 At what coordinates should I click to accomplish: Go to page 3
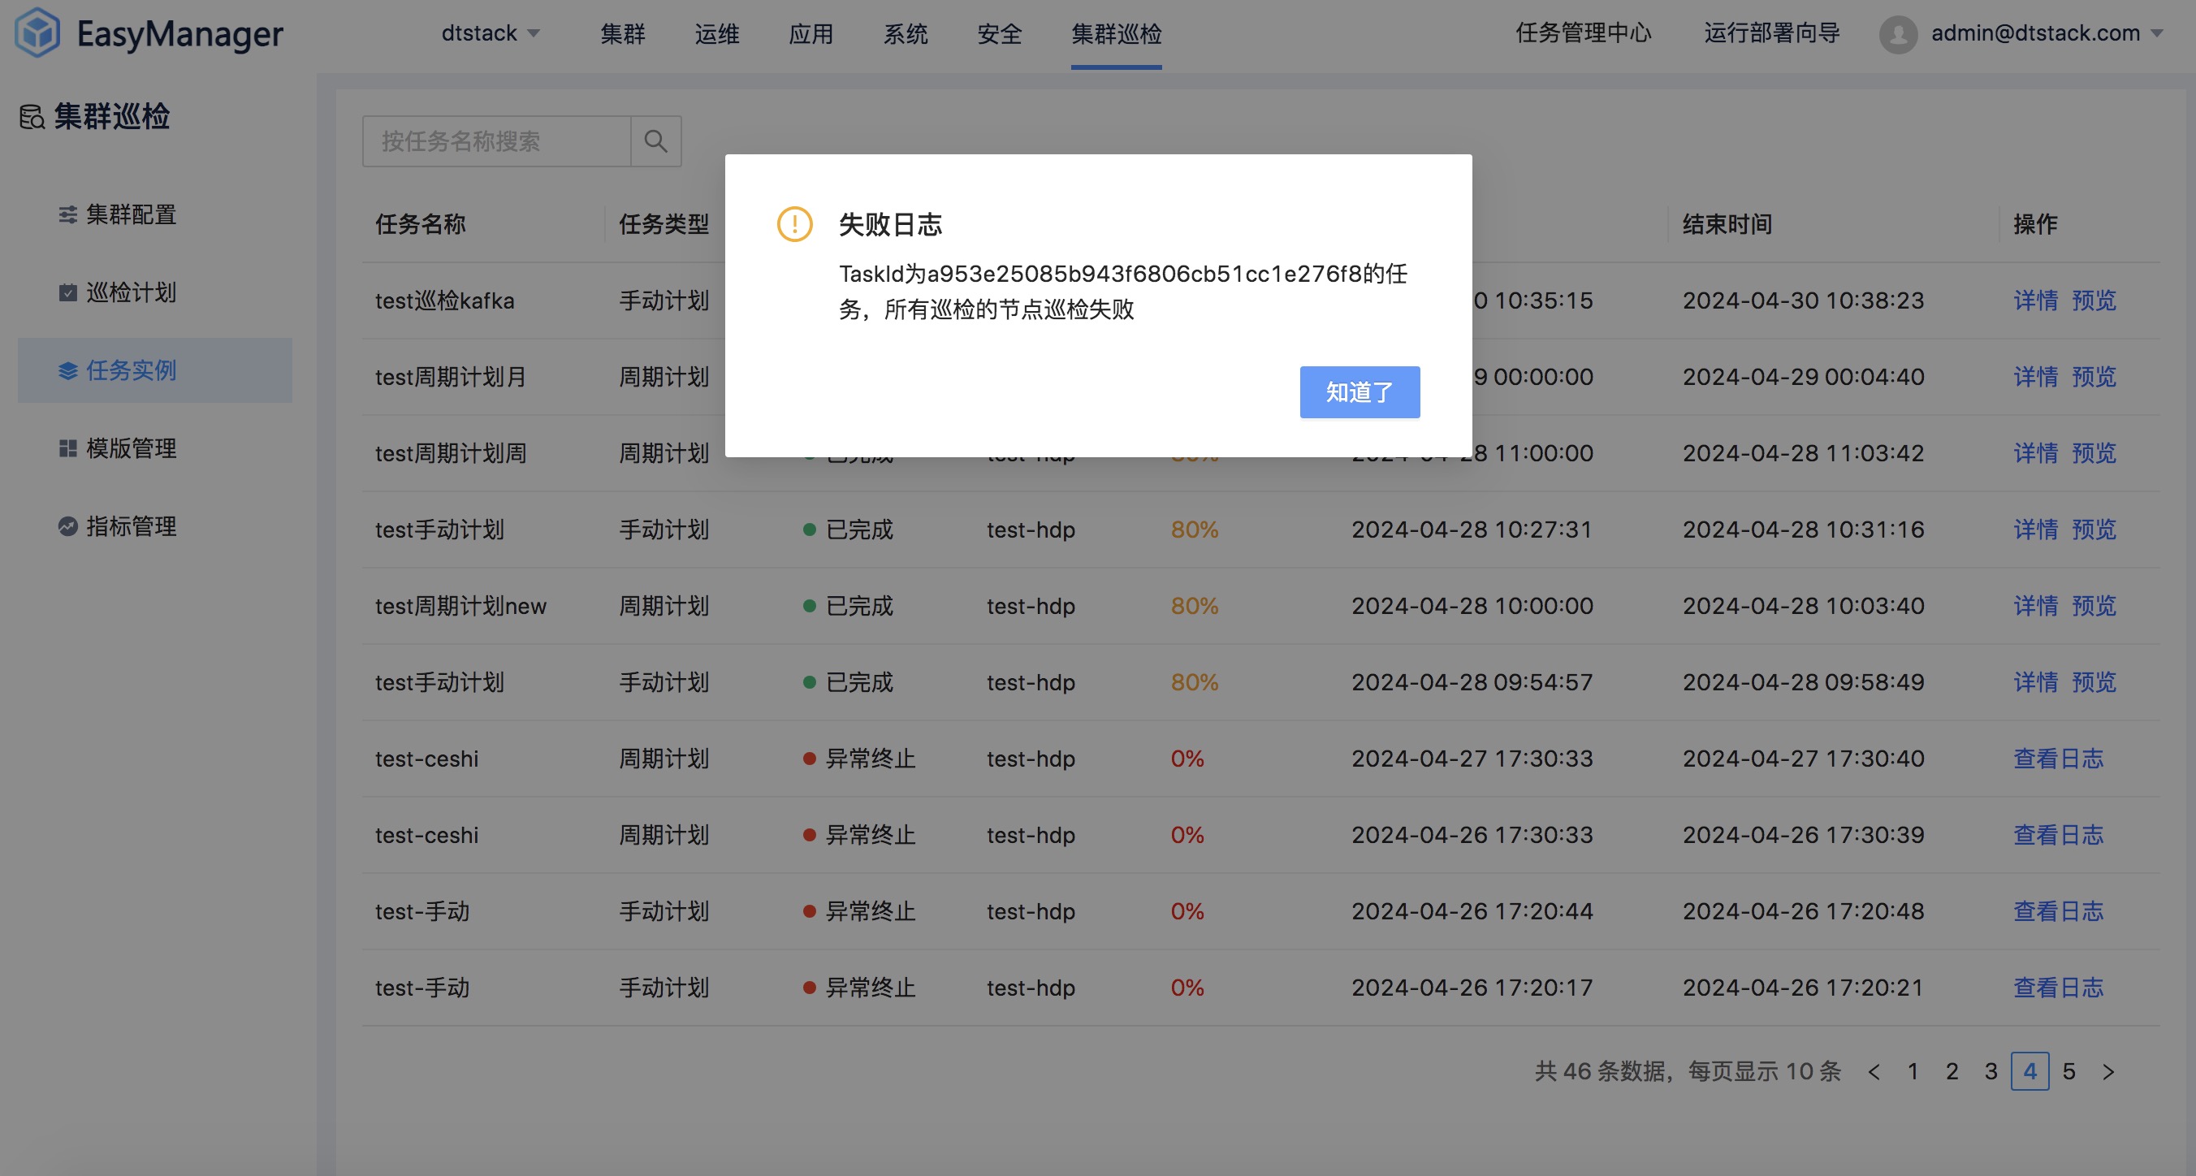coord(1991,1072)
